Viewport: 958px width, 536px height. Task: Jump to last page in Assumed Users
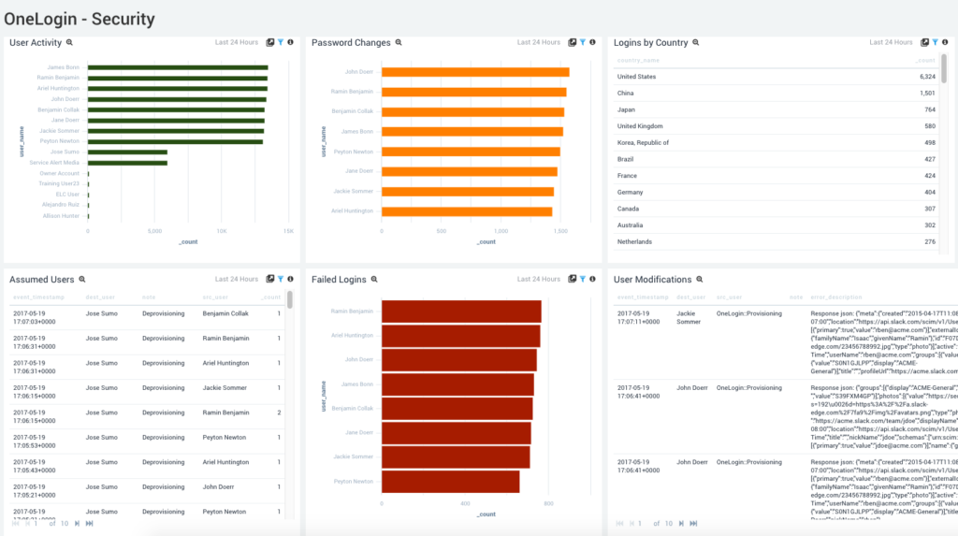(x=89, y=523)
